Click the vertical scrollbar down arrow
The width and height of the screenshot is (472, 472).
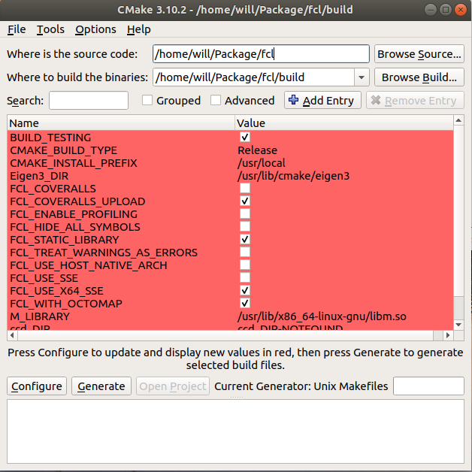click(x=458, y=325)
